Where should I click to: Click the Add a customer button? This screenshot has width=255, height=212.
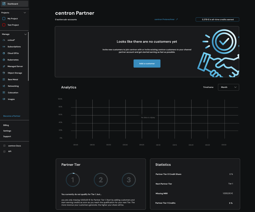pos(147,63)
